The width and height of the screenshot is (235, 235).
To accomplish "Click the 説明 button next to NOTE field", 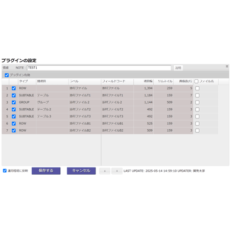I will pyautogui.click(x=178, y=68).
